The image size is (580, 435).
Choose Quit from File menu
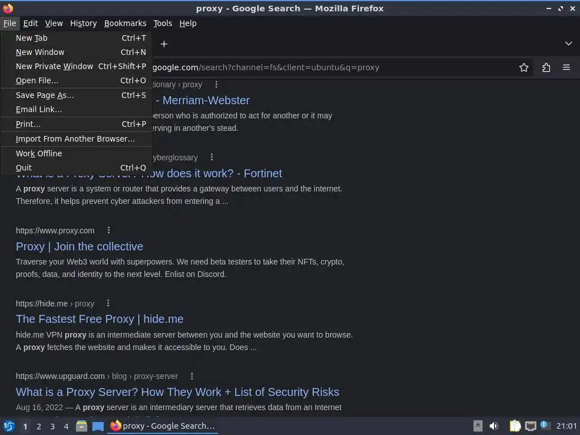coord(76,168)
